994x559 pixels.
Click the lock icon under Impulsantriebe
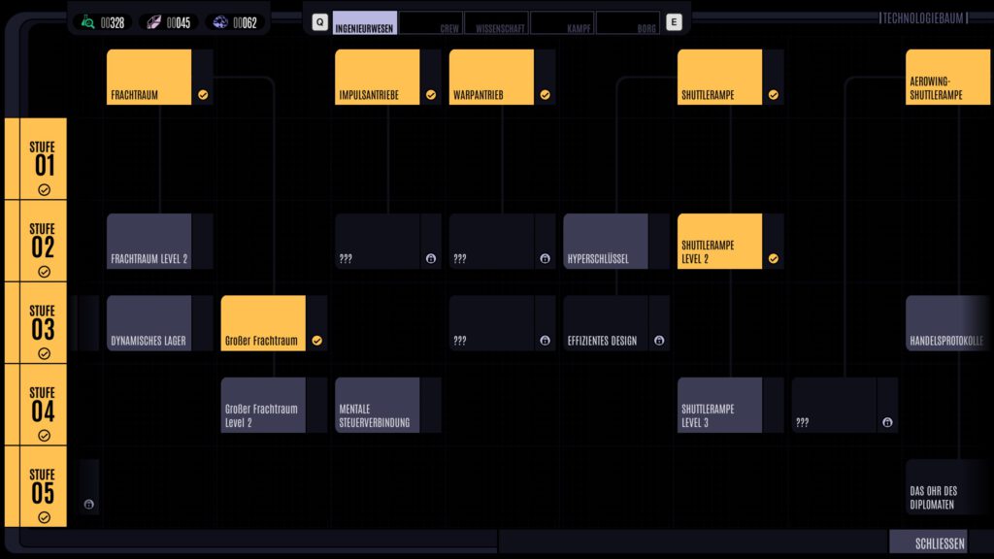[430, 259]
